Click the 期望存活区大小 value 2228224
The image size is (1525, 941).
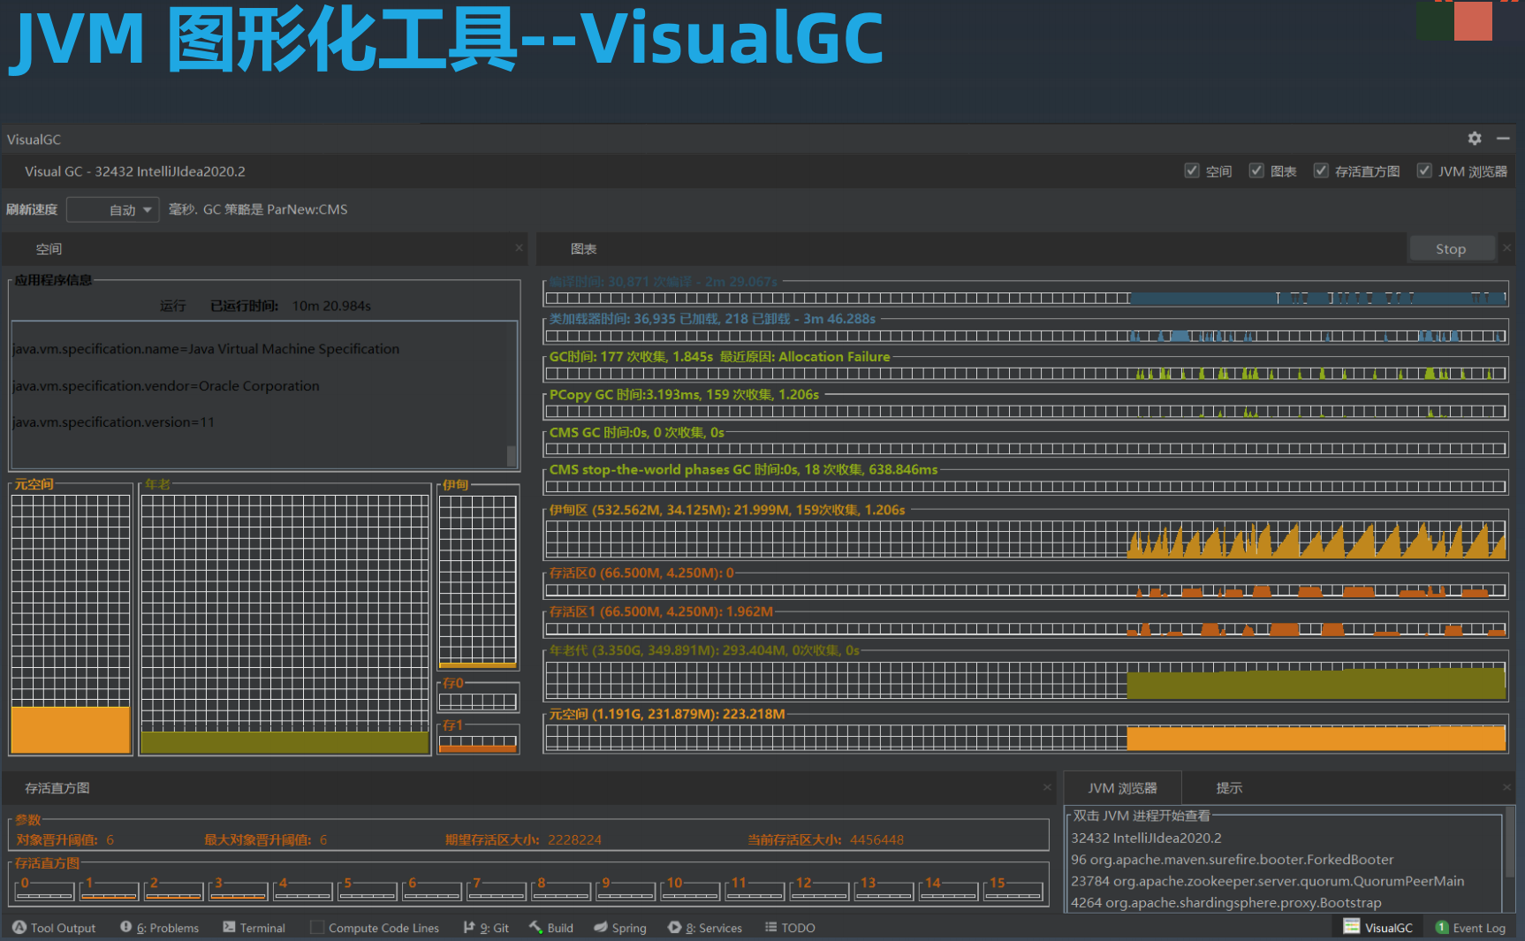[x=574, y=839]
